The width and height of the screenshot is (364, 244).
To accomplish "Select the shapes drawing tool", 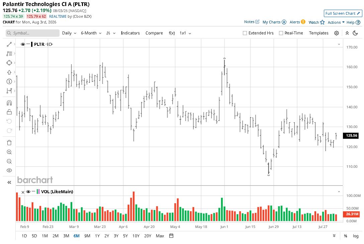I will (9, 63).
